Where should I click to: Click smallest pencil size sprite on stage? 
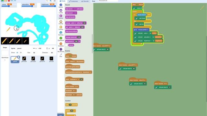[x=25, y=41]
